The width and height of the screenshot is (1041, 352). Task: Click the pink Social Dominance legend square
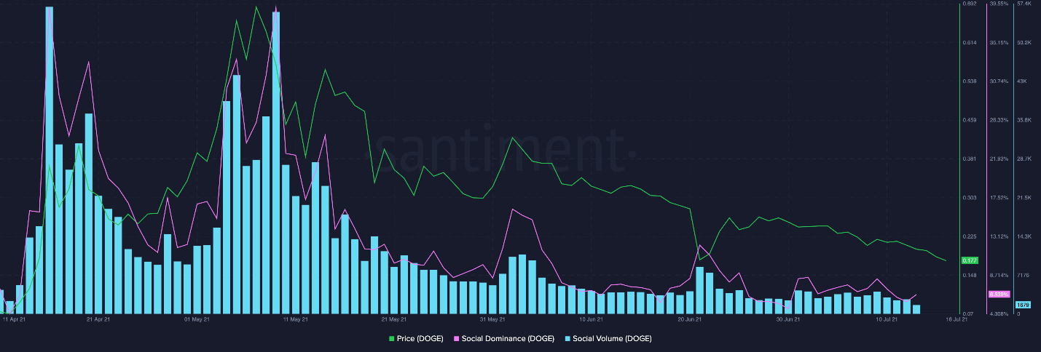pos(457,339)
